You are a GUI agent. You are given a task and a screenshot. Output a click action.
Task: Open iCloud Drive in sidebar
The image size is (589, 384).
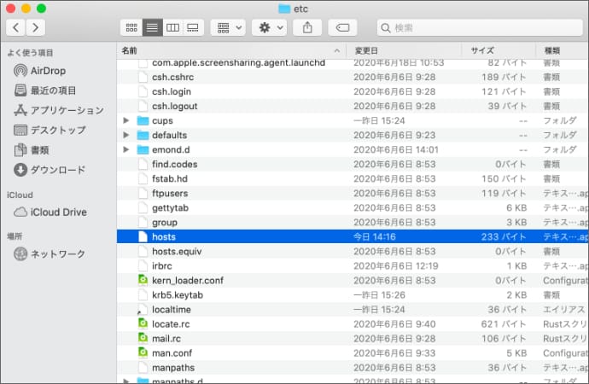coord(58,212)
